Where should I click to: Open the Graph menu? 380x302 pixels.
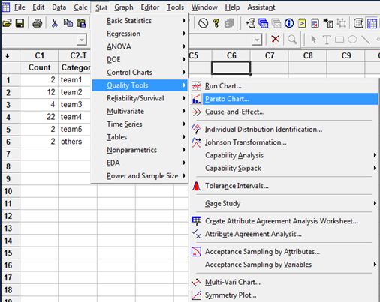[124, 7]
